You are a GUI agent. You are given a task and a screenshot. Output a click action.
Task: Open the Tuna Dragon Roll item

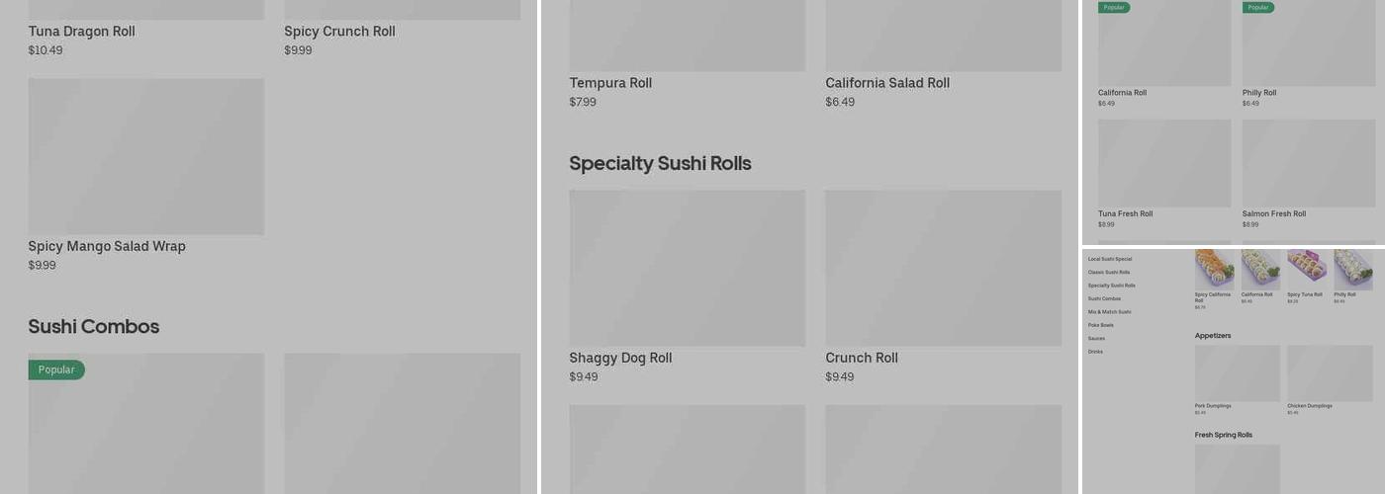(x=81, y=32)
